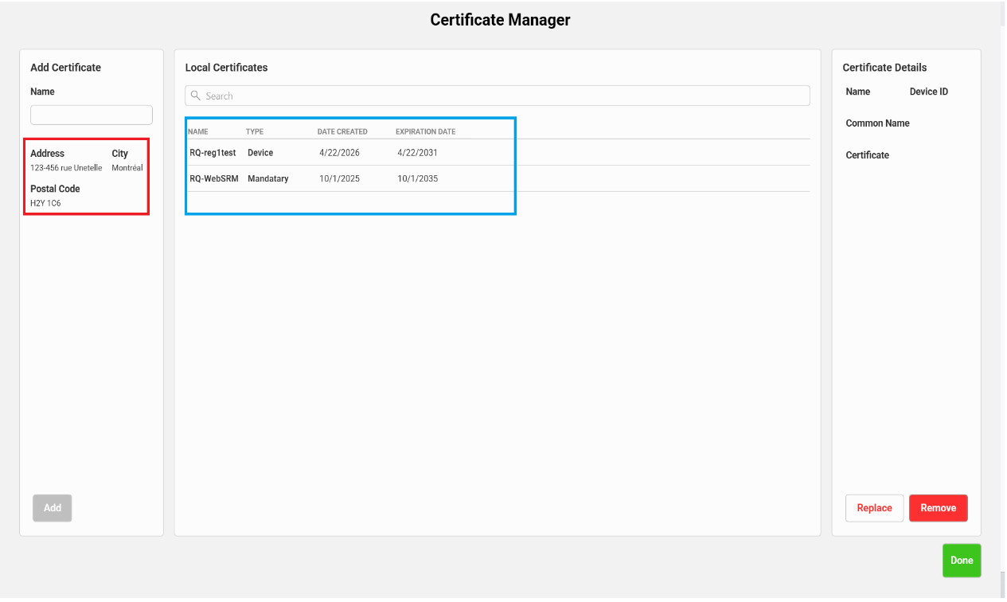The height and width of the screenshot is (602, 1007).
Task: Click the Certificate Manager title
Action: pos(500,20)
